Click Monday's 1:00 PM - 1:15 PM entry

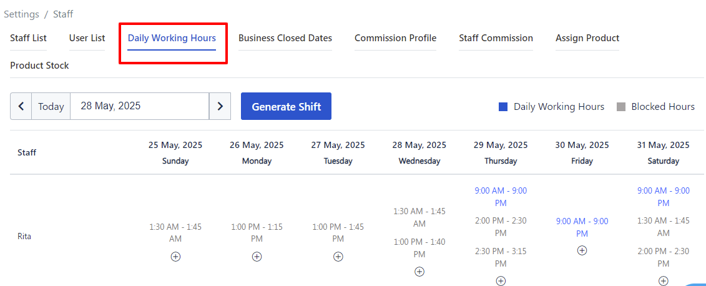point(257,232)
